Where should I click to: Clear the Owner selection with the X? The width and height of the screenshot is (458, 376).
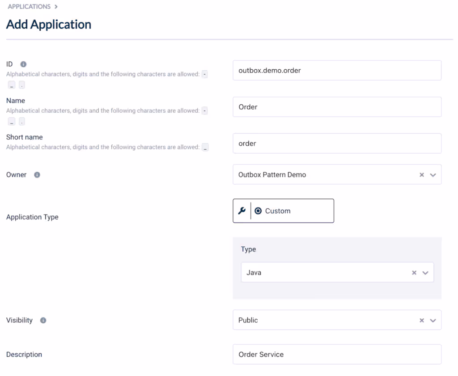coord(422,174)
